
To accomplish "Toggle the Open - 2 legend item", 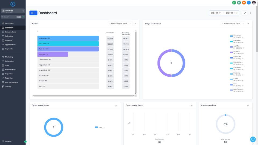I will click(x=100, y=127).
